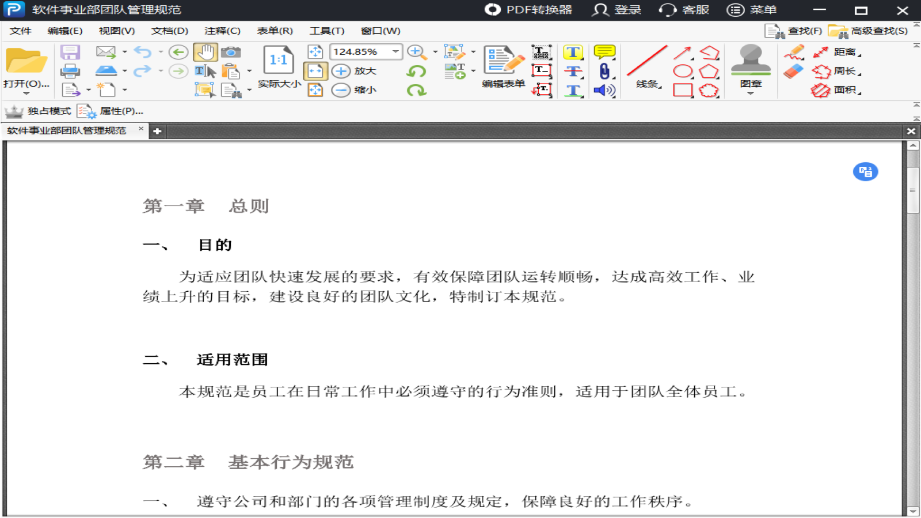Image resolution: width=921 pixels, height=518 pixels.
Task: Open the 注释(C) menu
Action: coord(221,31)
